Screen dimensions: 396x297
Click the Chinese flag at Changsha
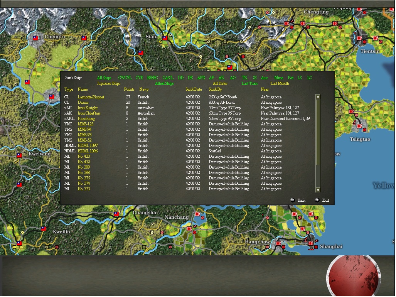pos(116,214)
